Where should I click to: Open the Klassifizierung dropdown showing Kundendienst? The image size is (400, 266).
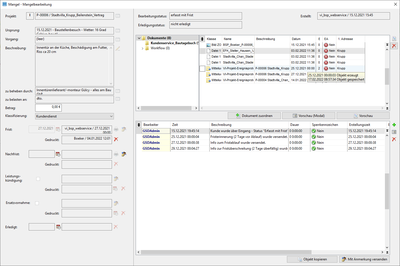[x=75, y=116]
